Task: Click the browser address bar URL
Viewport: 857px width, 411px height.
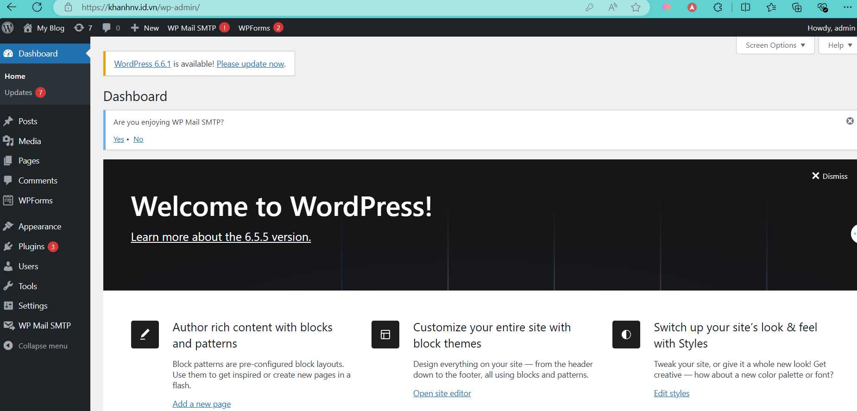Action: pyautogui.click(x=141, y=7)
